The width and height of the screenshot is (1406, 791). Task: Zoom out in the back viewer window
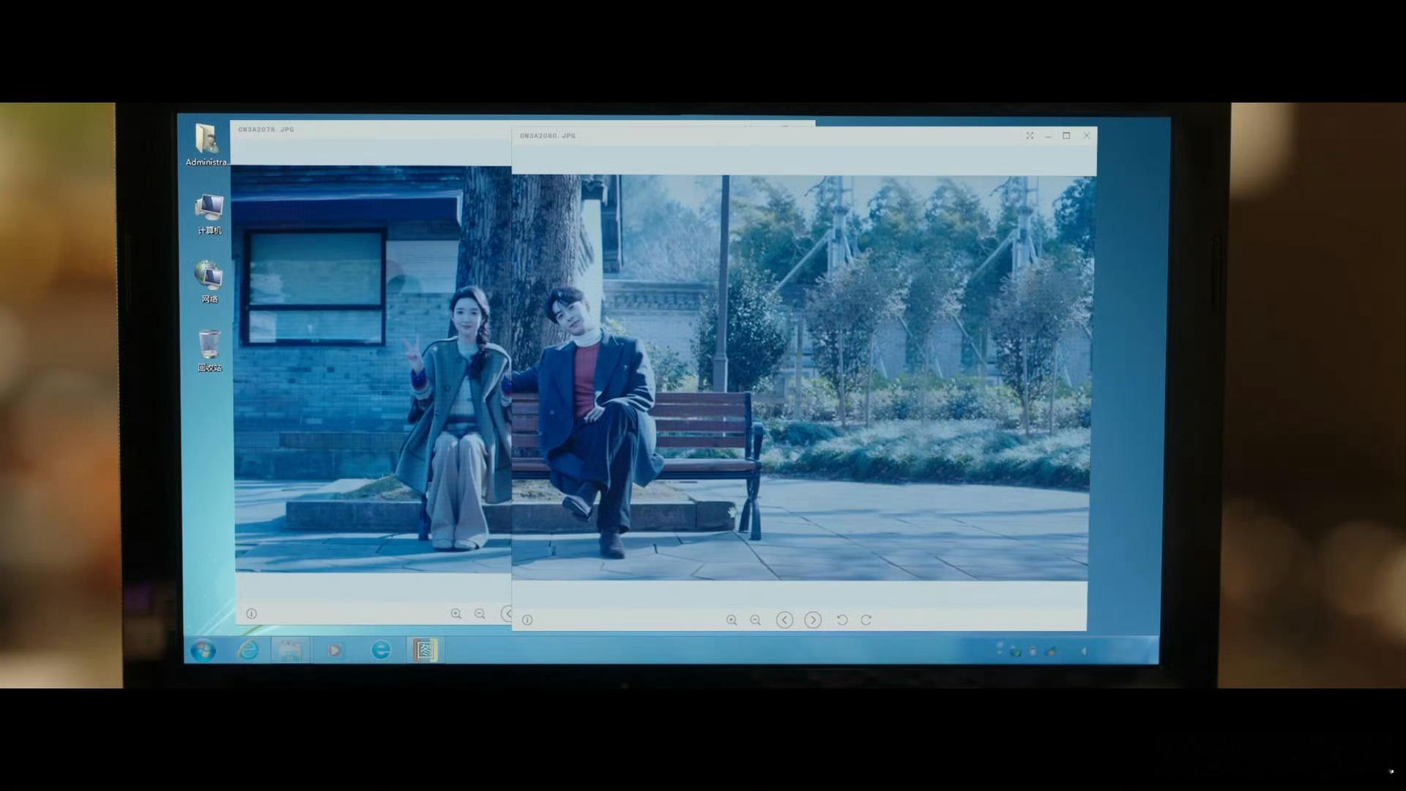click(x=480, y=614)
